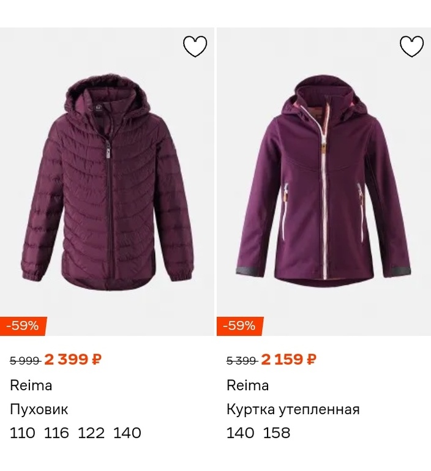Open the Пуховик product title

pos(39,409)
